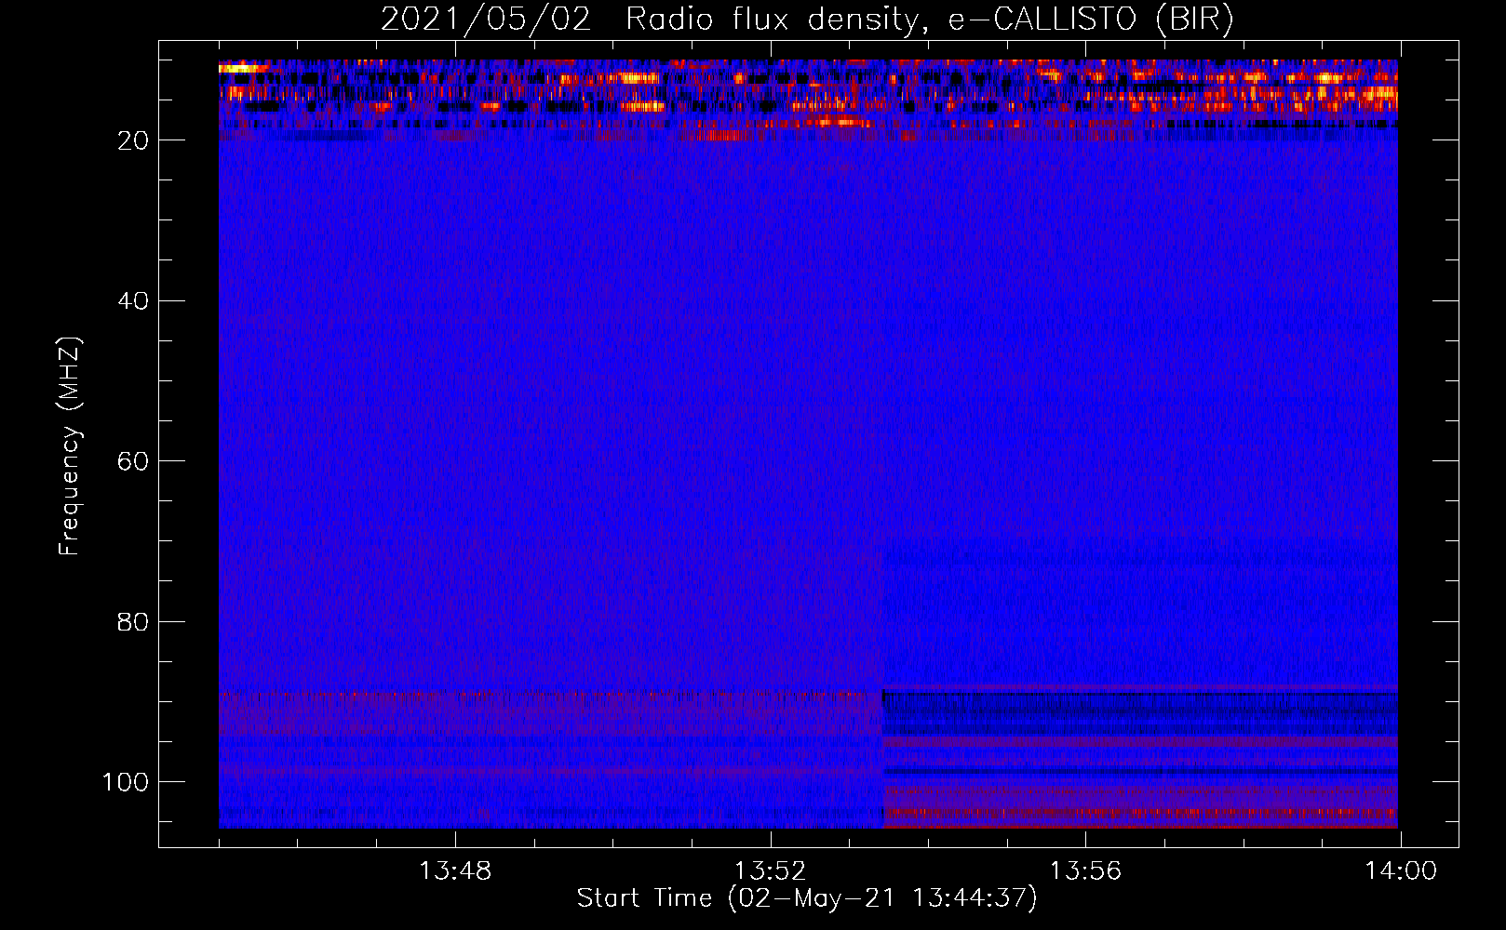
Task: Click the "Start Time (02-May-21 13:44:37)" label
Action: 807,898
